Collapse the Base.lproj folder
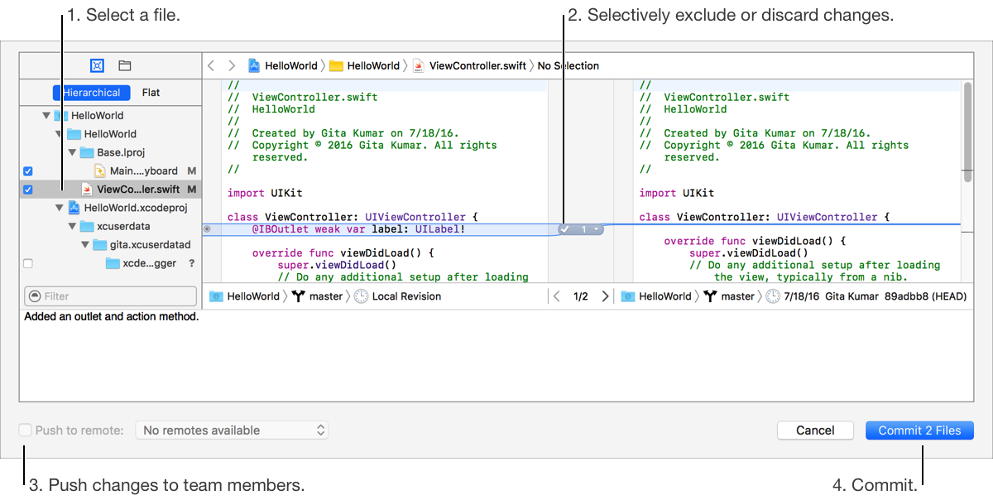This screenshot has width=993, height=500. pos(72,152)
